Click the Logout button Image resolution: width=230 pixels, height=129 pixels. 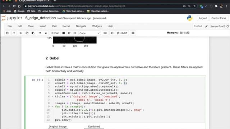tap(203, 18)
